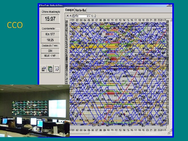Click the 65,41 Km/h speed field
188x141 pixels.
(x=50, y=56)
